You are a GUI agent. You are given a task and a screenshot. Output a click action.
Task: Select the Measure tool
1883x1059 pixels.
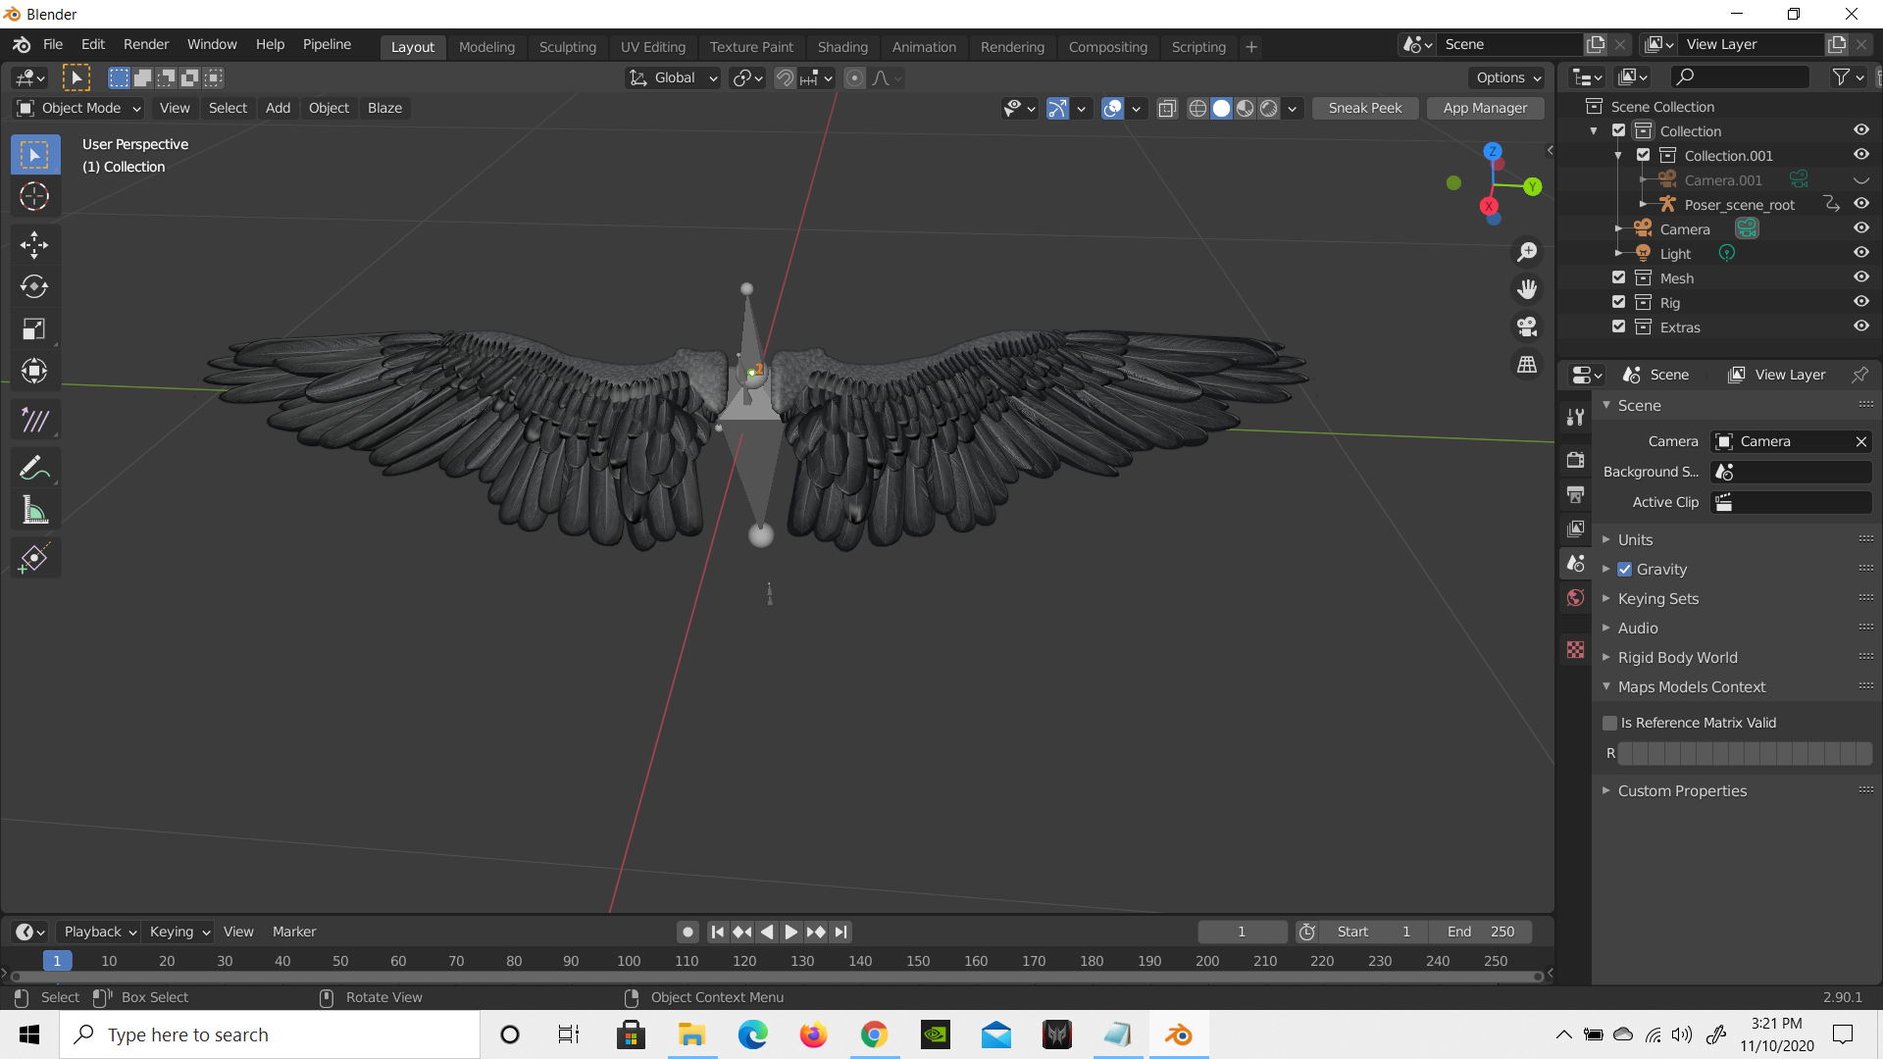click(x=34, y=510)
